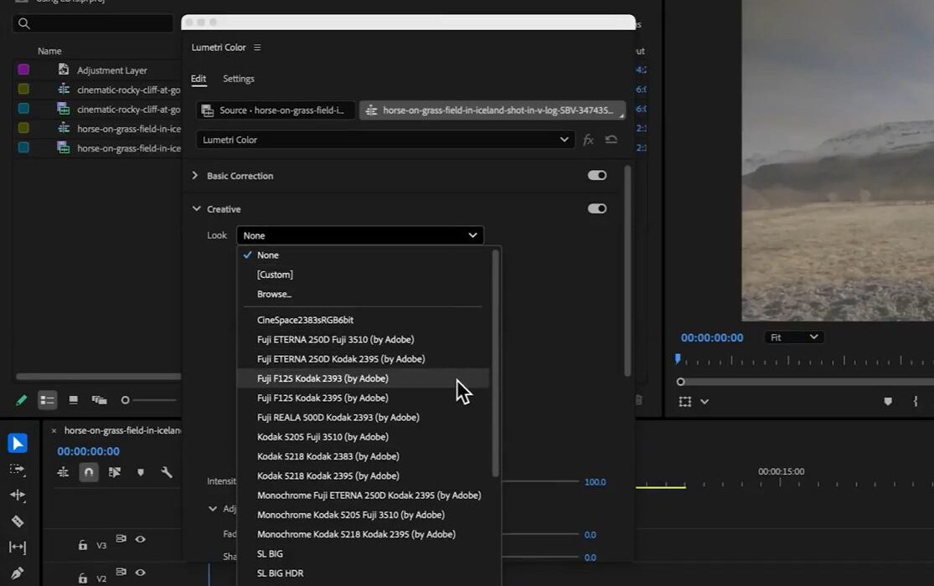Click sequence horse-on-grass-field-in-iceland clip button
The height and width of the screenshot is (586, 934).
tap(492, 111)
